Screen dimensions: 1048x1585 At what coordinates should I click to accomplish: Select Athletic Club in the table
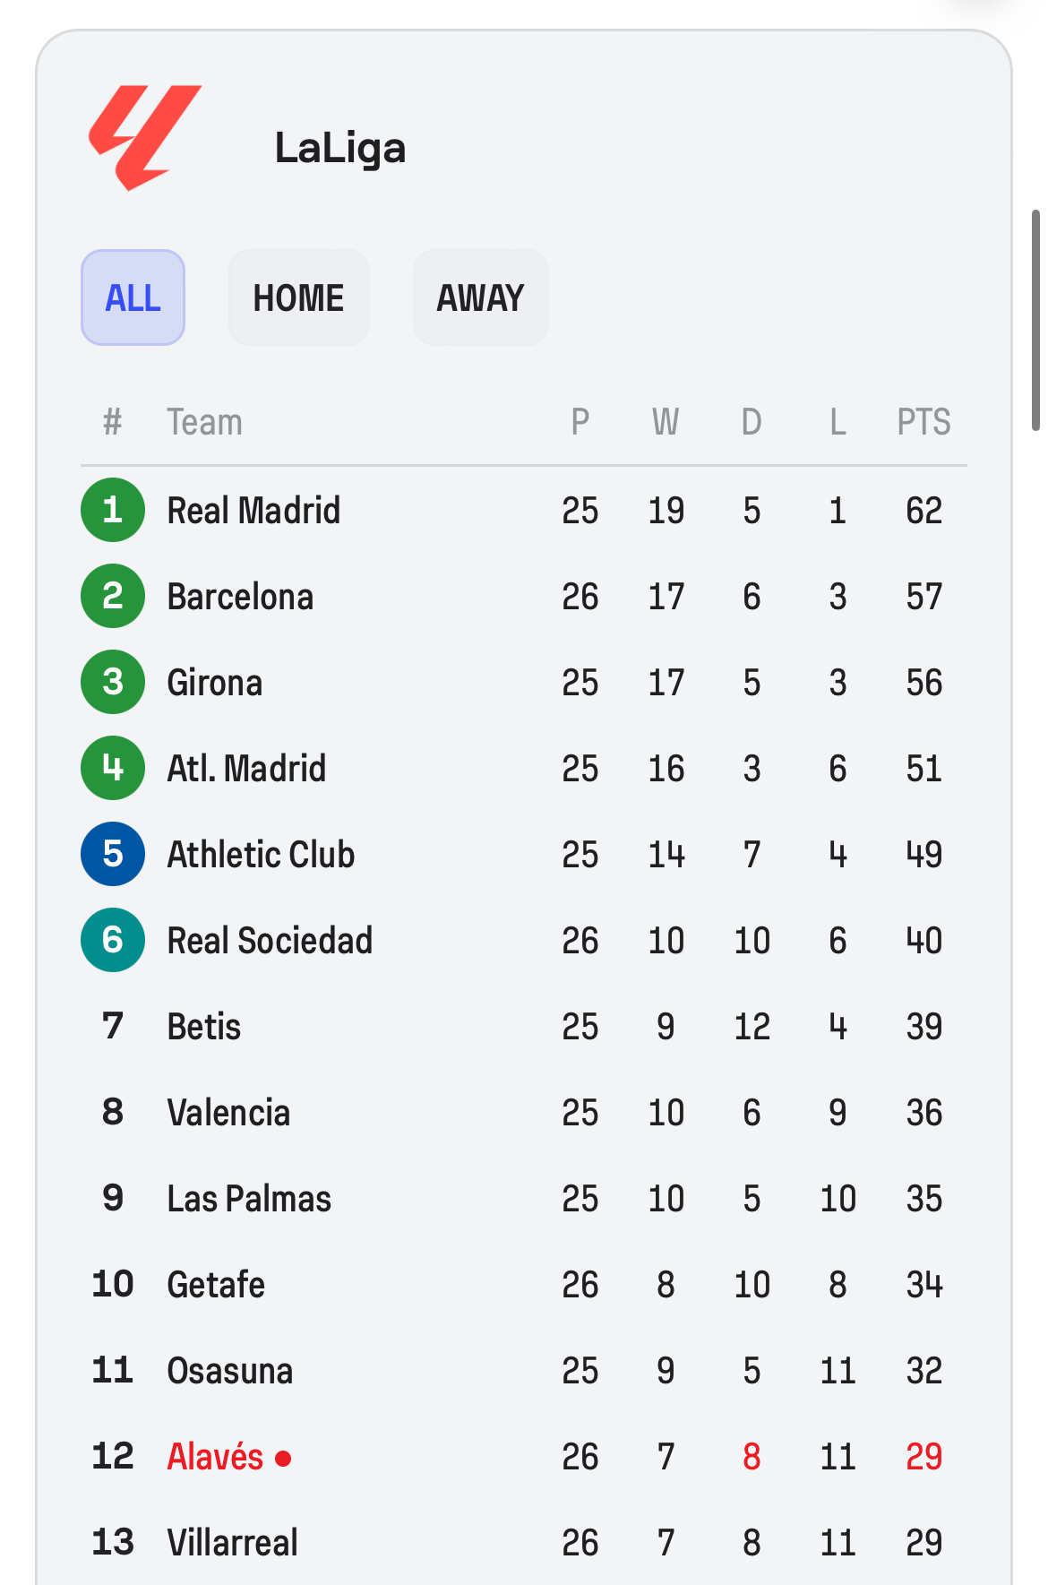point(261,855)
